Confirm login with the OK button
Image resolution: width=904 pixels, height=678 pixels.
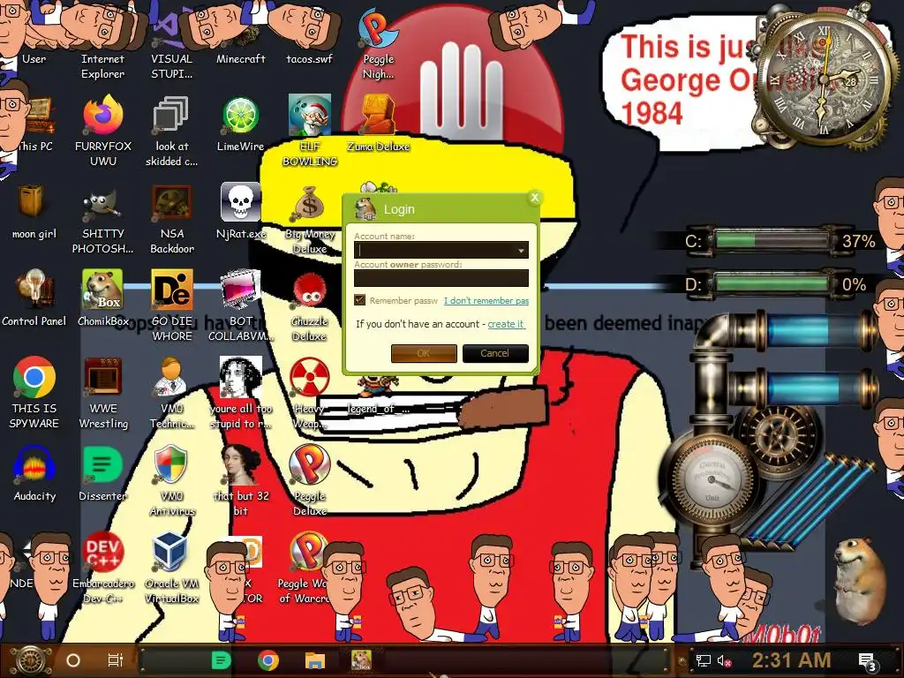click(424, 353)
